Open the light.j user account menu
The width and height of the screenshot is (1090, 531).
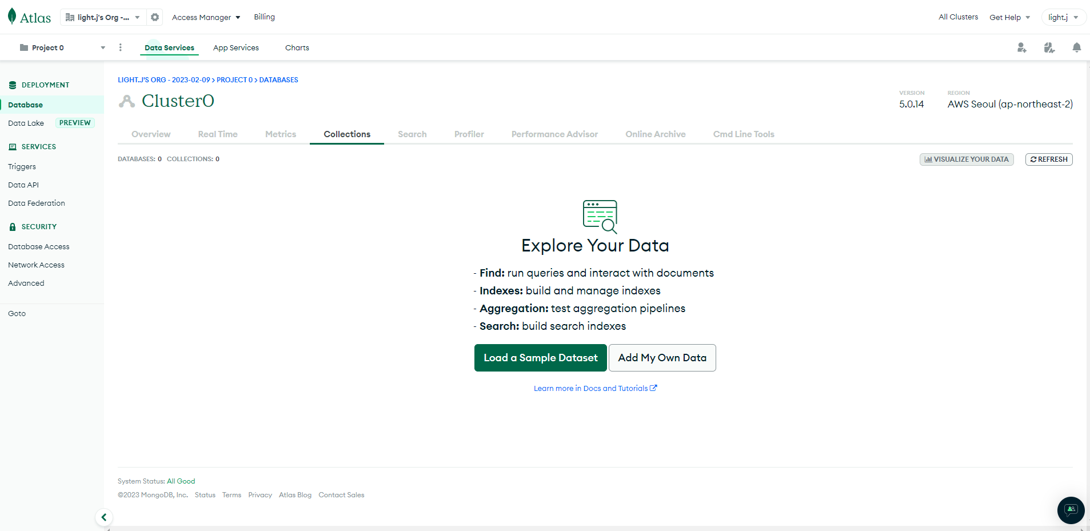[1063, 17]
